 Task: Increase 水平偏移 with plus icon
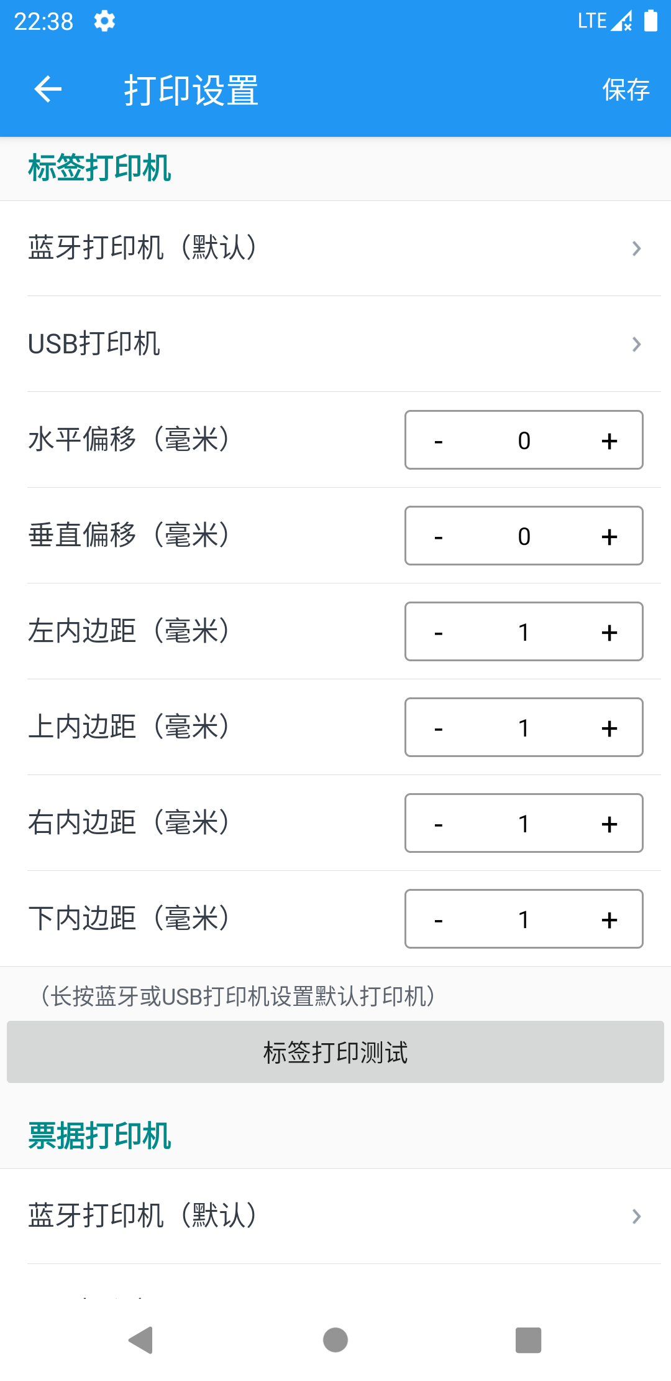click(609, 440)
